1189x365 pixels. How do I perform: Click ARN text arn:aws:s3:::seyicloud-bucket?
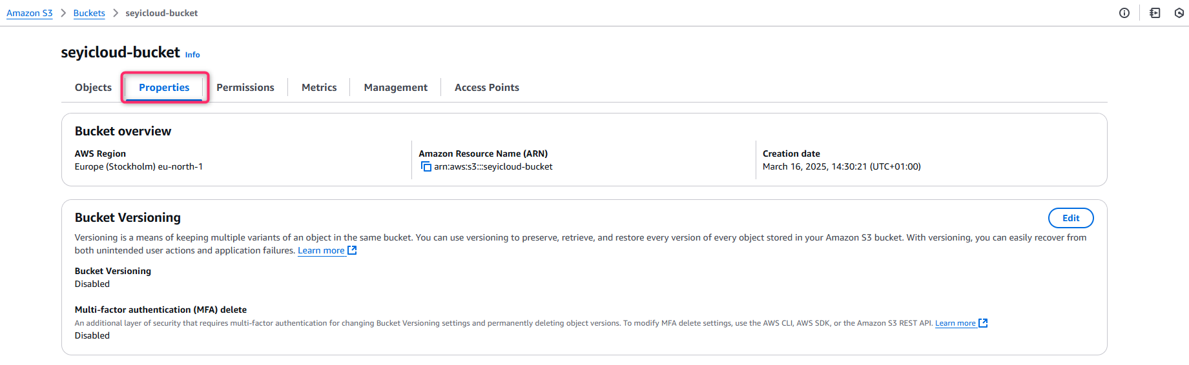click(x=493, y=166)
